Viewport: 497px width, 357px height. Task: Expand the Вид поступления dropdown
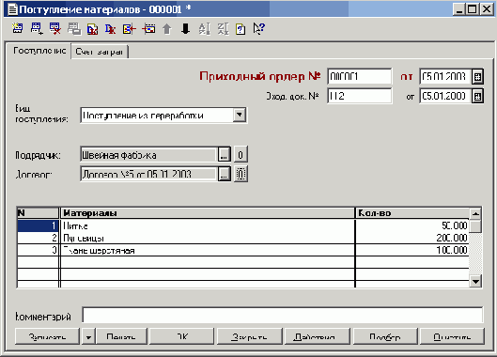pyautogui.click(x=240, y=115)
